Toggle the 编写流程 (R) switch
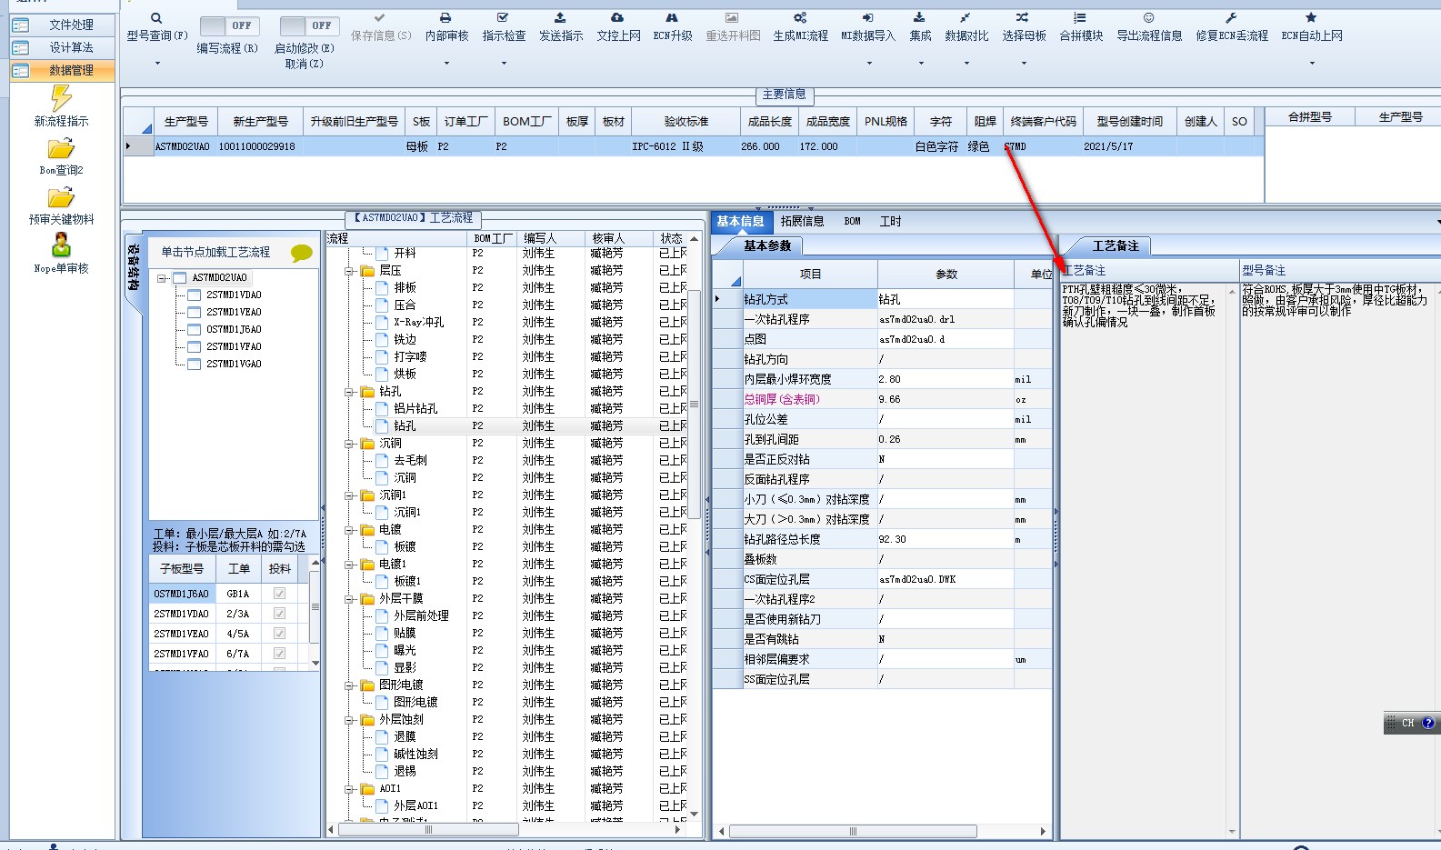The image size is (1441, 850). coord(230,26)
